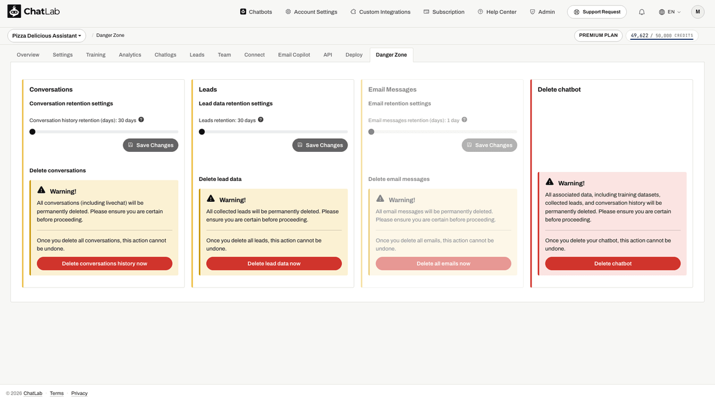The height and width of the screenshot is (402, 715).
Task: Click the warning triangle in the Conversations card
Action: click(41, 190)
